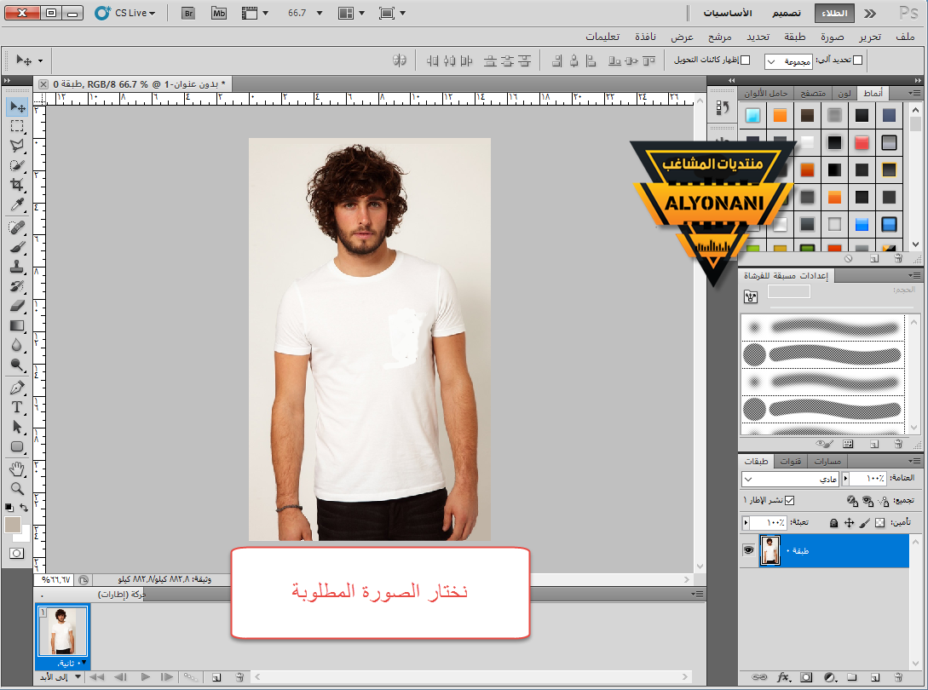The image size is (928, 690).
Task: Open the blend mode dropdown عادي
Action: tap(790, 480)
